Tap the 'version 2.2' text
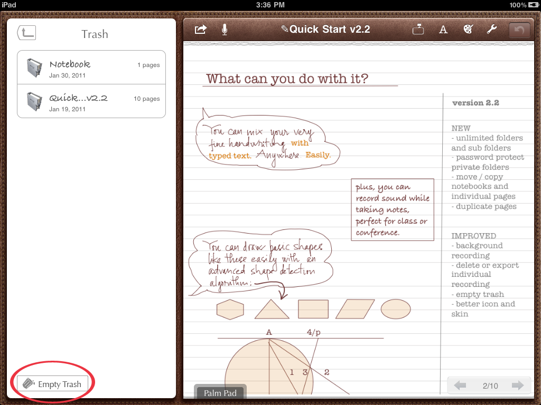 pos(475,103)
